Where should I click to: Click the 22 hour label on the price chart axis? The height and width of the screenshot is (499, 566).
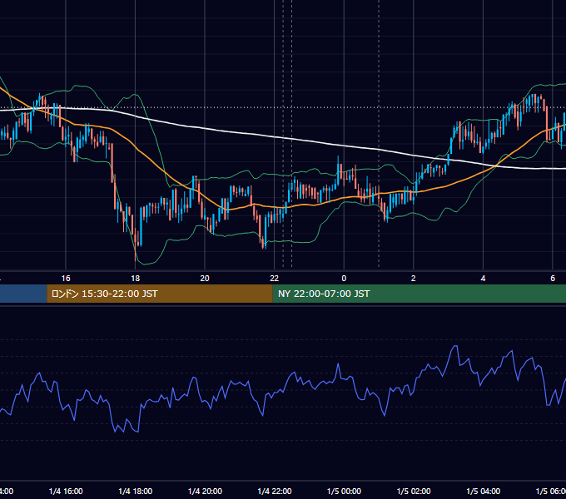tap(275, 279)
